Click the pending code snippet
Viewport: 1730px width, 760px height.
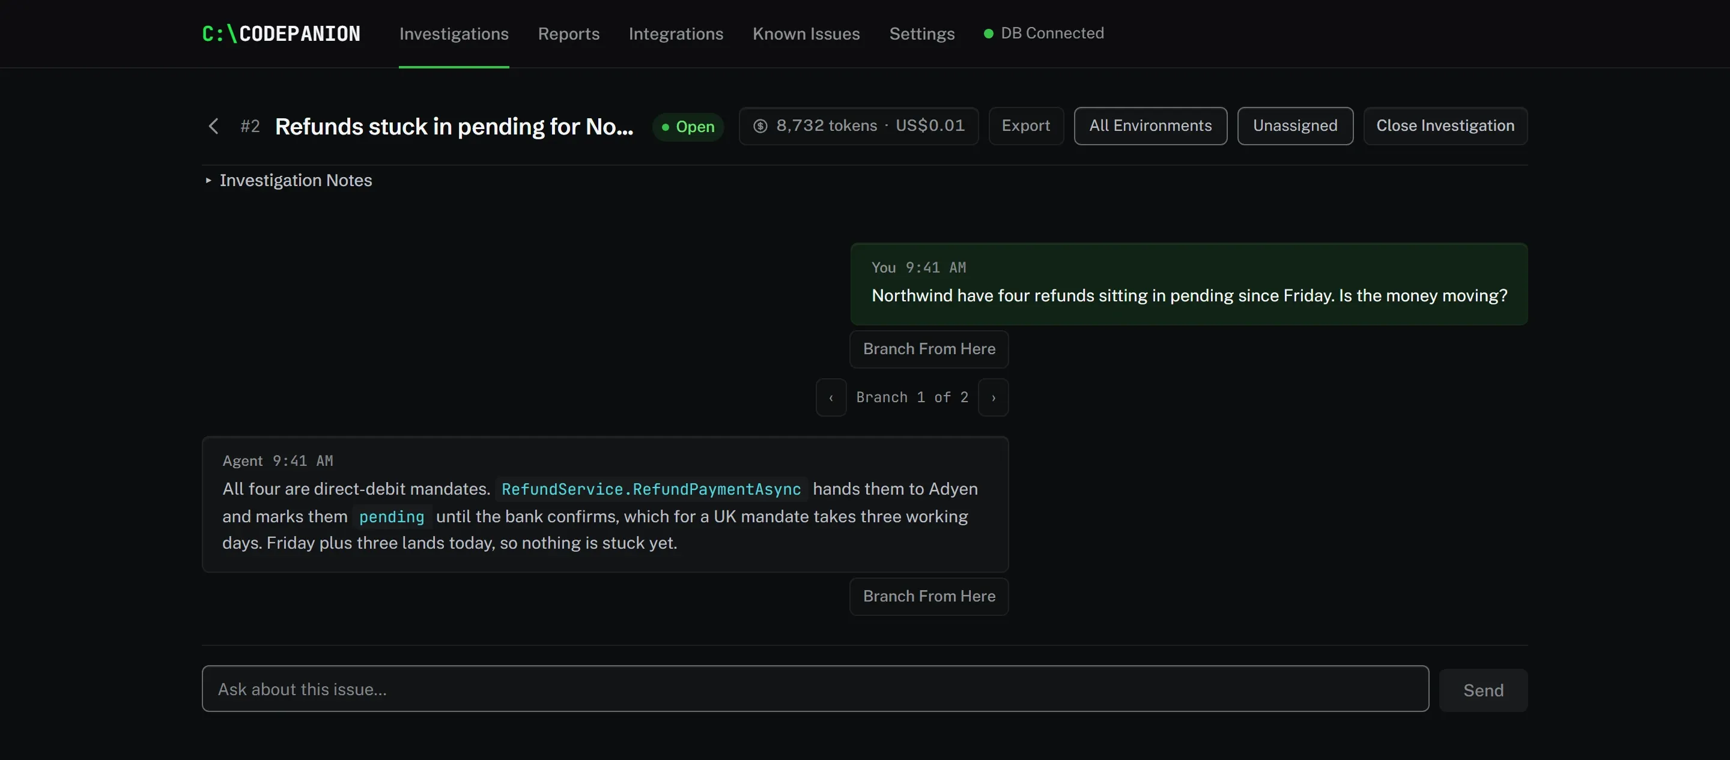click(x=392, y=517)
